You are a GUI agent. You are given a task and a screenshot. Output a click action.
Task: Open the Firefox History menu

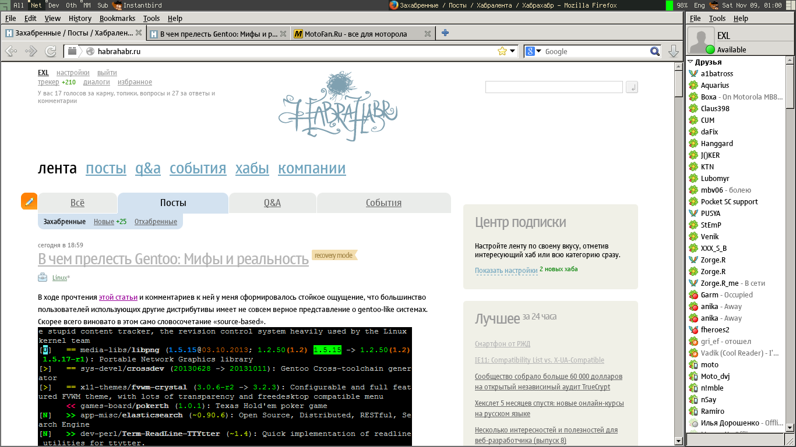(80, 19)
